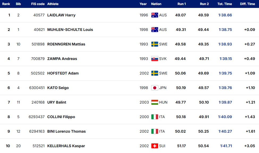Image resolution: width=259 pixels, height=153 pixels.
Task: Click the total time 1:38.75
Action: point(225,30)
